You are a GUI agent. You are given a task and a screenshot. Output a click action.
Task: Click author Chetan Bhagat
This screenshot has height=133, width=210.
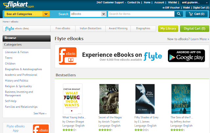point(75,122)
